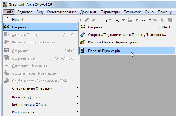Click the submenu arrow next to Новый
Screen dimensions: 176x116
[x=77, y=19]
